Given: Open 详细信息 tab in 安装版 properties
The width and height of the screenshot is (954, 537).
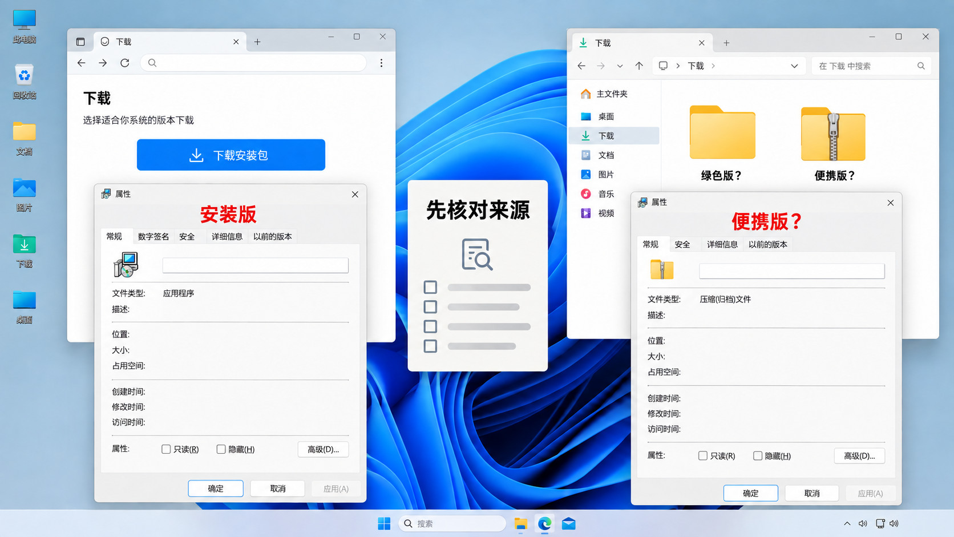Looking at the screenshot, I should 227,236.
